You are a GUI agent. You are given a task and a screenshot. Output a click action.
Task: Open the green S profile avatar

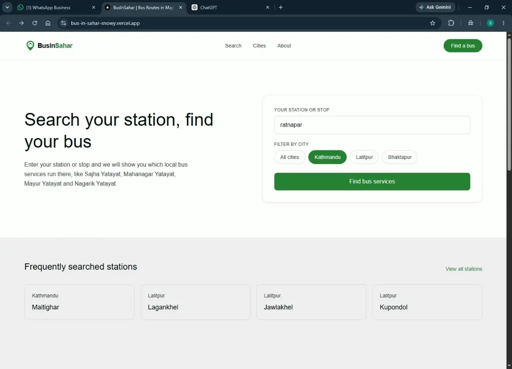(x=490, y=23)
